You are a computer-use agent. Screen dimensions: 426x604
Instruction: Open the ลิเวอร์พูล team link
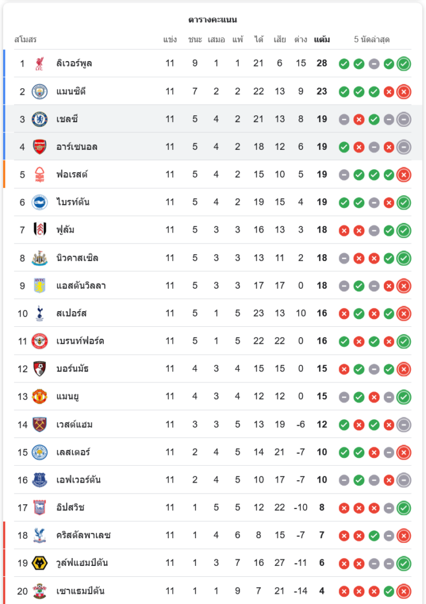tap(74, 63)
